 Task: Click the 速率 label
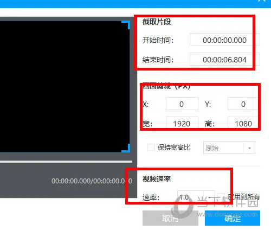[x=151, y=197]
